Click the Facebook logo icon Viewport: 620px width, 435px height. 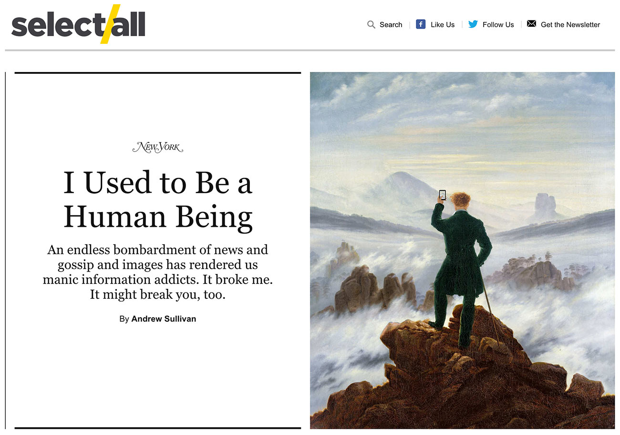click(421, 24)
